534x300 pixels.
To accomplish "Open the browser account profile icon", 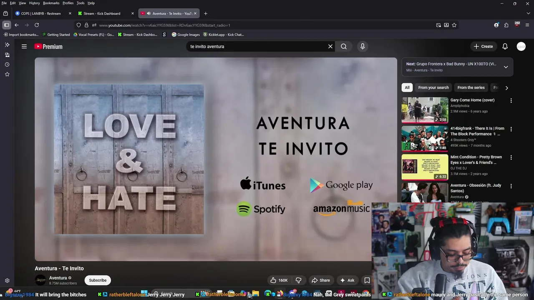I will point(496,25).
